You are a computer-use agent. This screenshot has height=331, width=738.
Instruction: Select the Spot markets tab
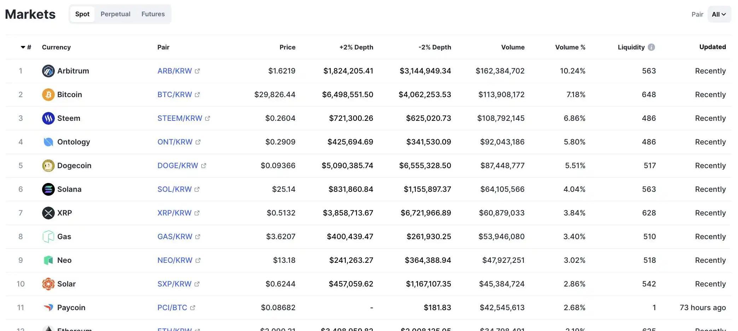tap(82, 14)
